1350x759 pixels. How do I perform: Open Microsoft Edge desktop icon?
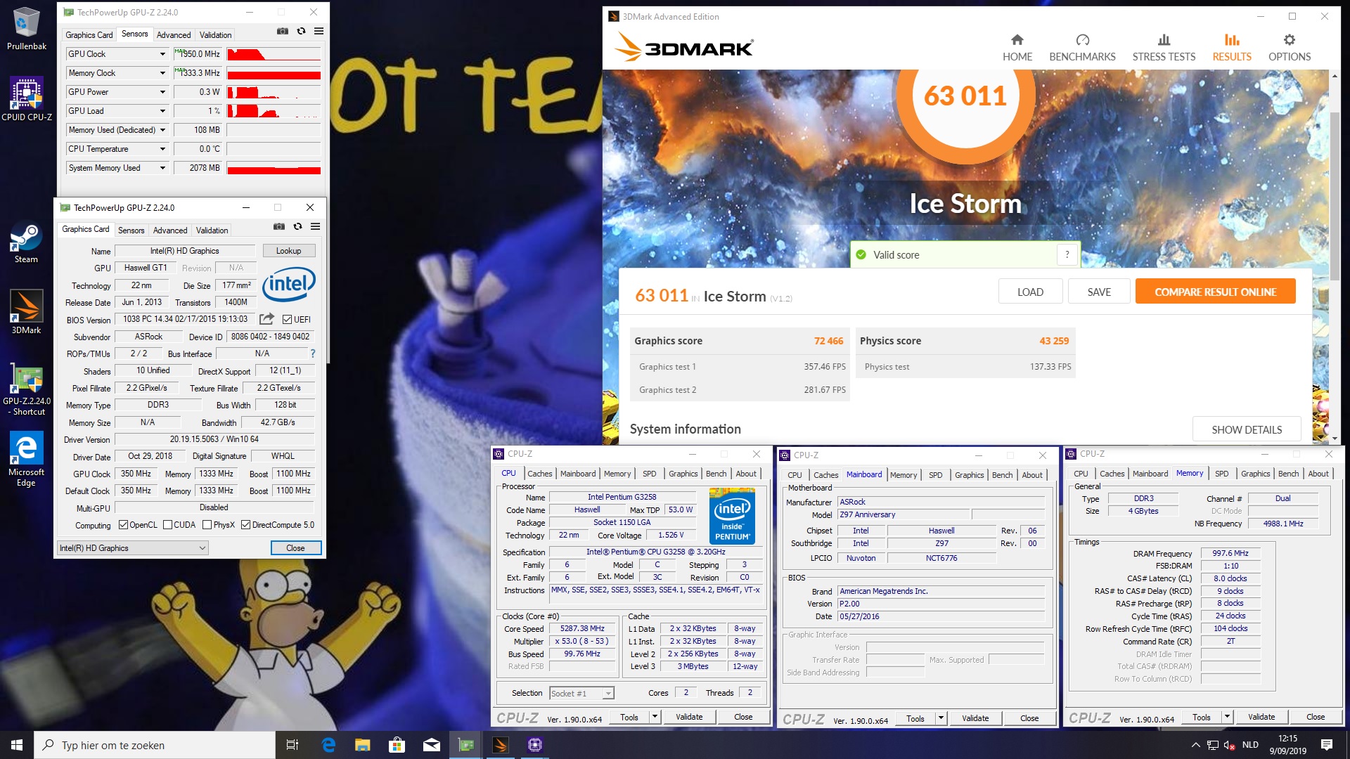click(26, 459)
